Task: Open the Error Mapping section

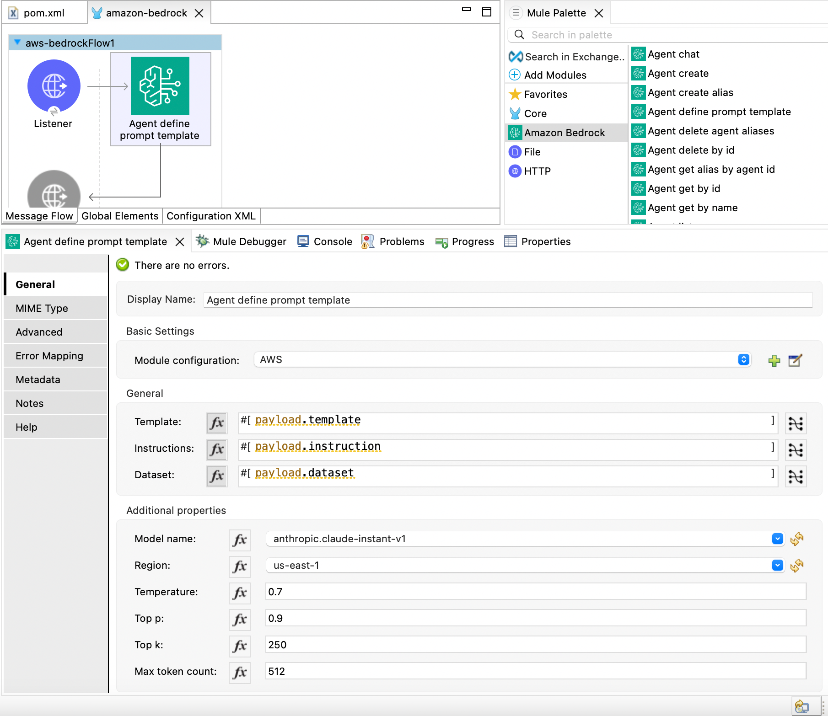Action: pyautogui.click(x=55, y=356)
